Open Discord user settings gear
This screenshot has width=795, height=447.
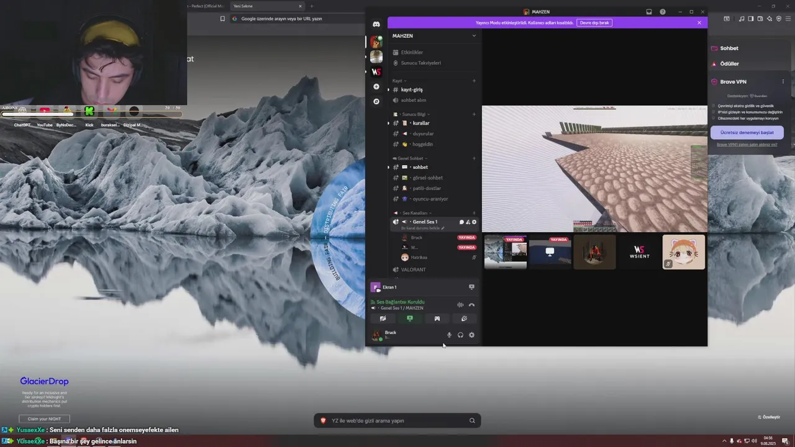pos(471,335)
